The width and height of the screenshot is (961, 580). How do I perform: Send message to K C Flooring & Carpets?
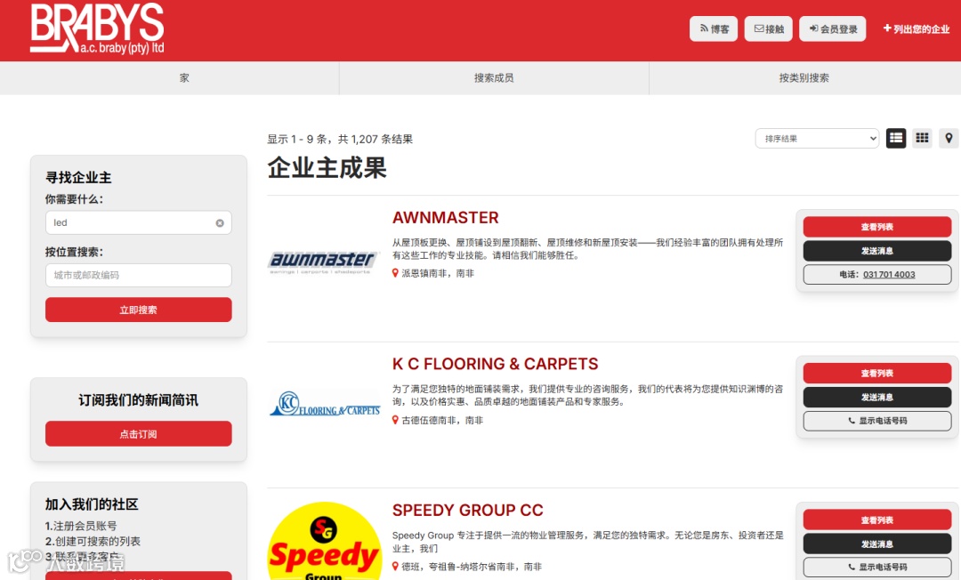(x=877, y=397)
